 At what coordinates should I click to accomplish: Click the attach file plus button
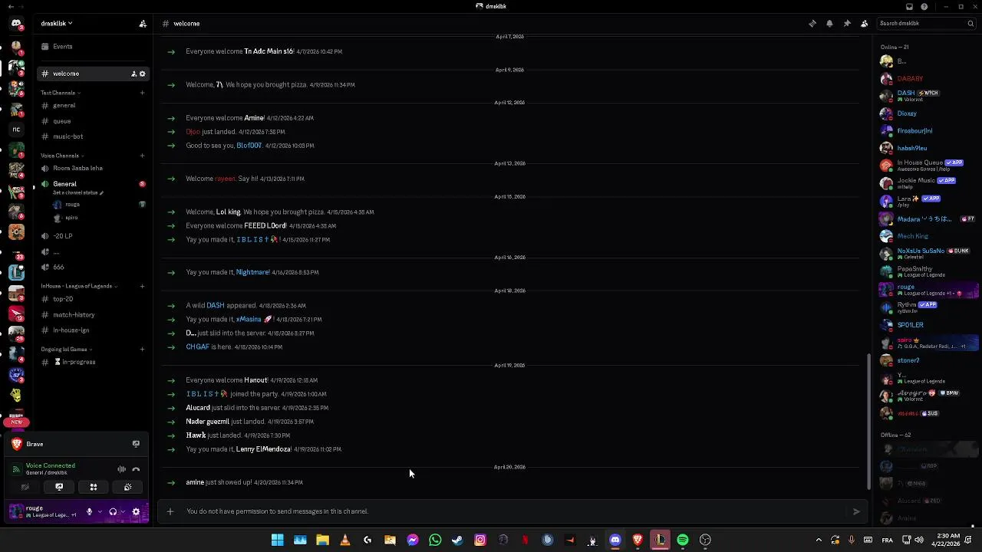pyautogui.click(x=170, y=511)
